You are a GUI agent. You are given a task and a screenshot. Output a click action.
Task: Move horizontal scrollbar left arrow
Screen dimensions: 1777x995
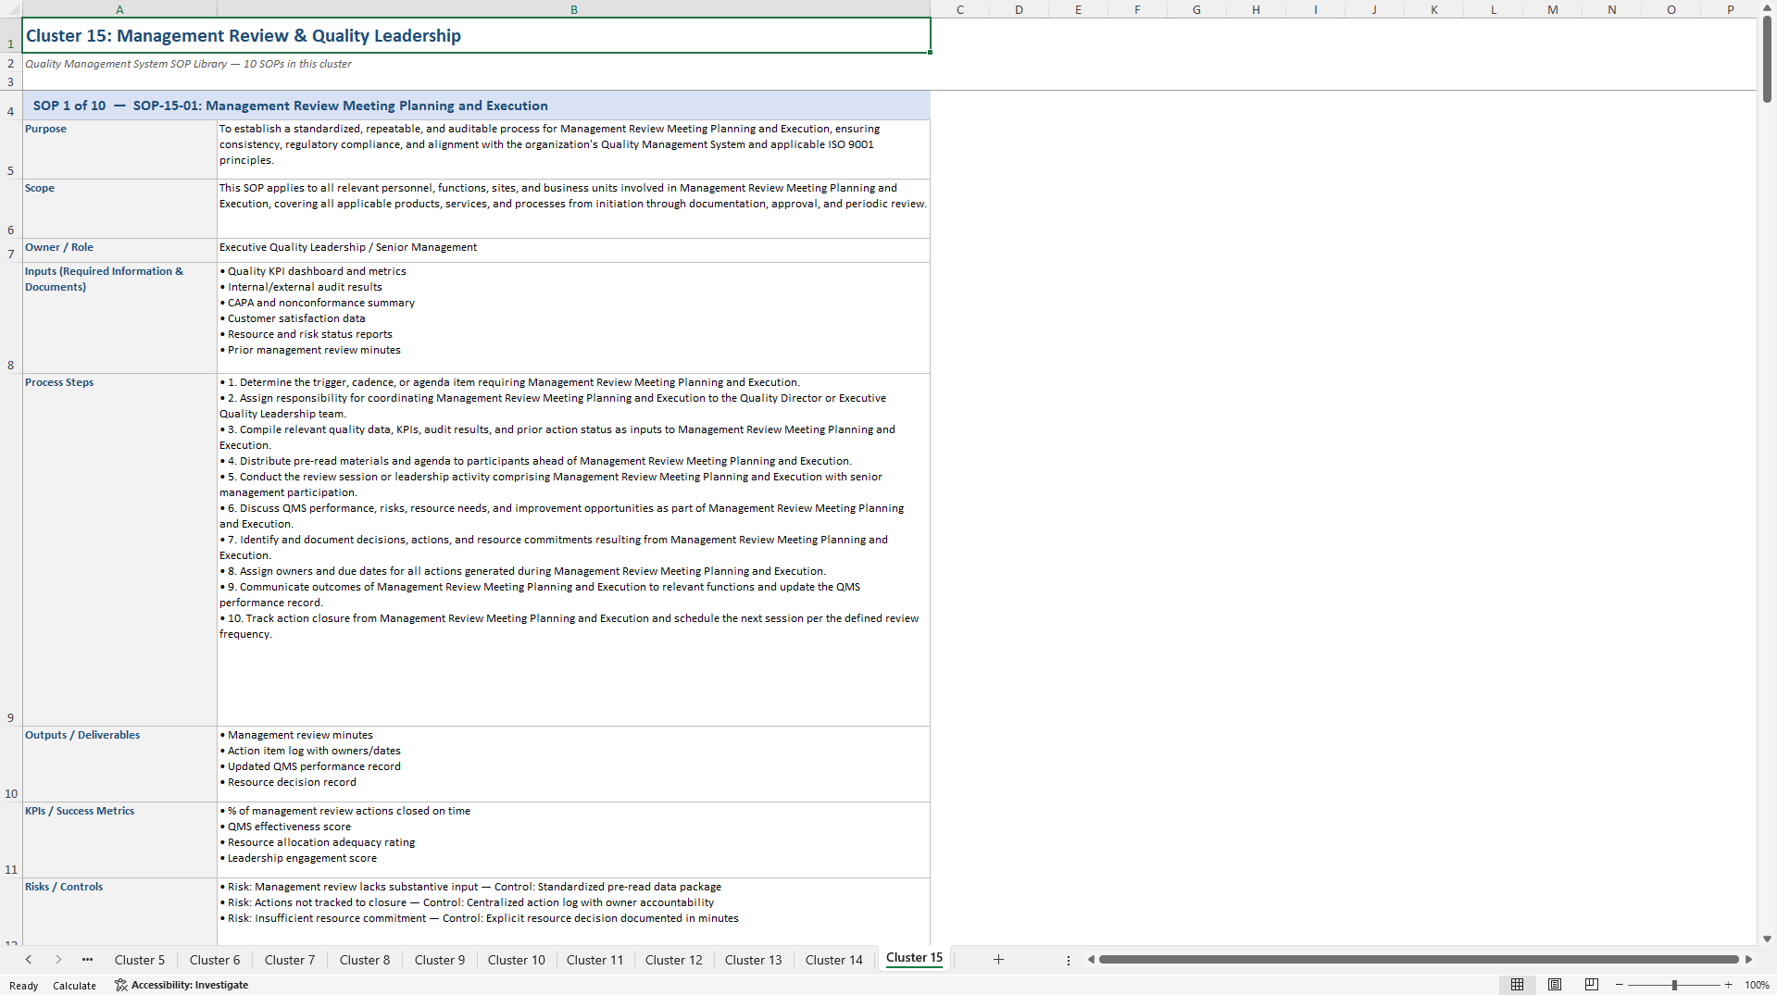1091,960
